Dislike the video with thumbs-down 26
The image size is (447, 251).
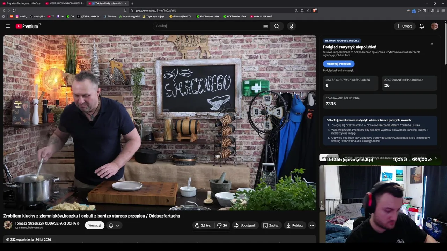[x=222, y=225]
